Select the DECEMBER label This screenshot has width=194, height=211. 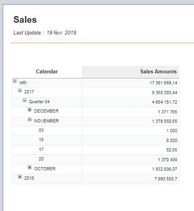[46, 111]
